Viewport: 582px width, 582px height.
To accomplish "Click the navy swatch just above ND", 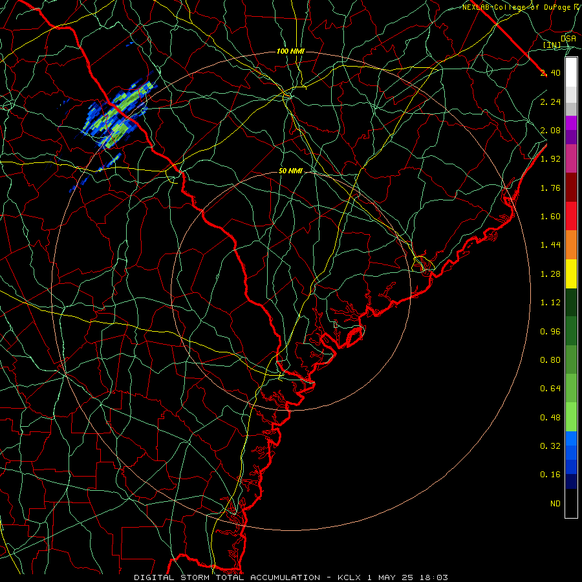I will coord(571,482).
